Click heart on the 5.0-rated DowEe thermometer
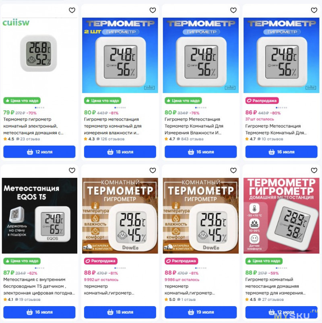Image resolution: width=322 pixels, height=323 pixels. point(233,171)
